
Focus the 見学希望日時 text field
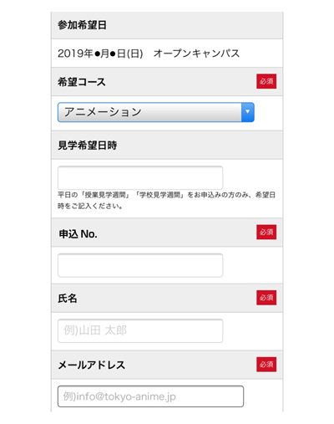click(x=140, y=178)
